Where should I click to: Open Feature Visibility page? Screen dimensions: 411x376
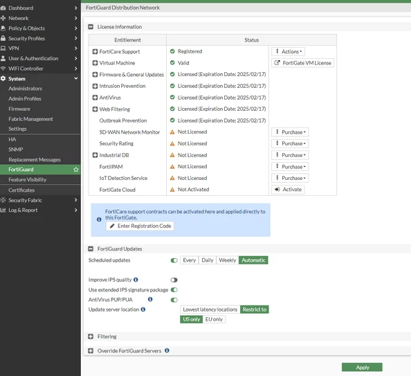[x=28, y=180]
